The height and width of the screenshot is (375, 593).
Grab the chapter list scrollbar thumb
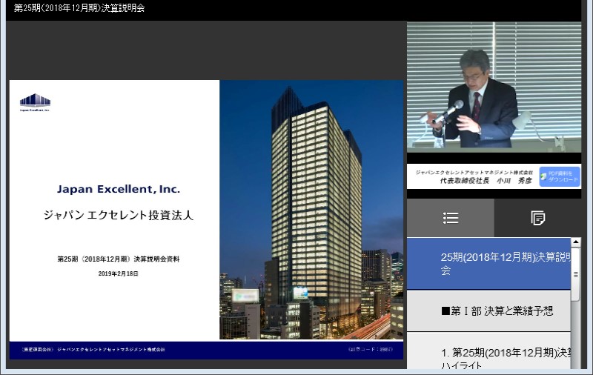[x=576, y=274]
